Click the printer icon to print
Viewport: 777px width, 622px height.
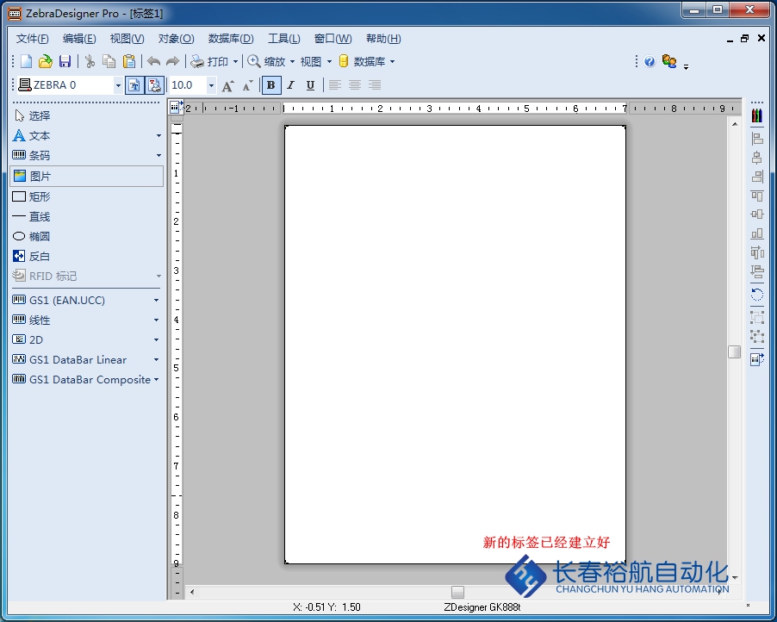click(197, 61)
